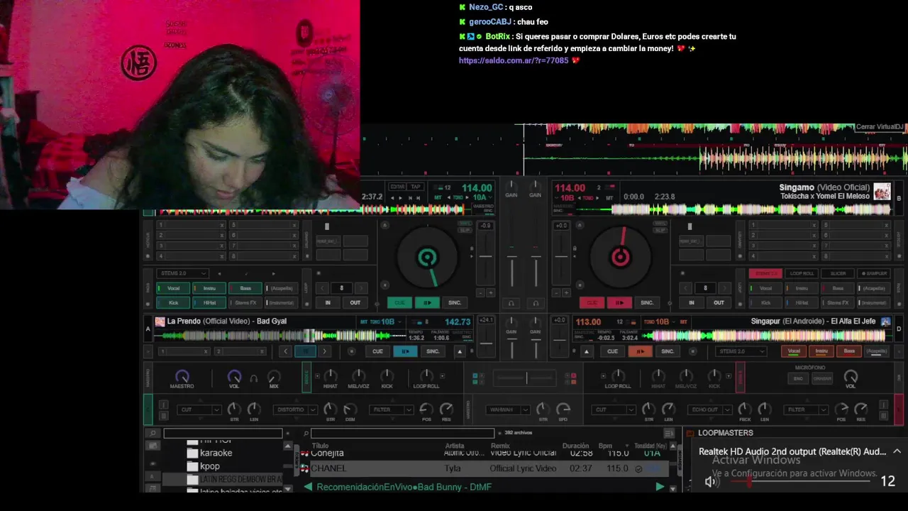Adjust the headphone VOL knob

click(234, 376)
